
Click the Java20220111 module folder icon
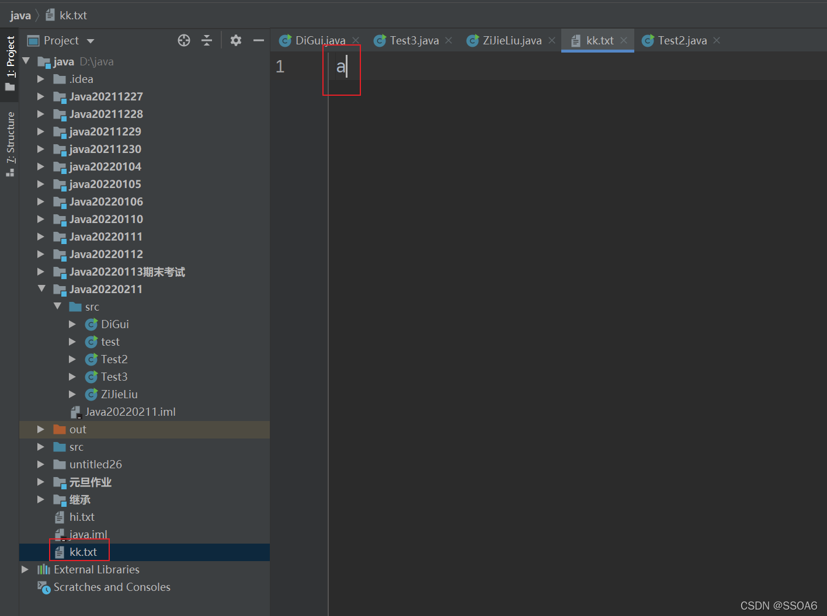click(60, 237)
